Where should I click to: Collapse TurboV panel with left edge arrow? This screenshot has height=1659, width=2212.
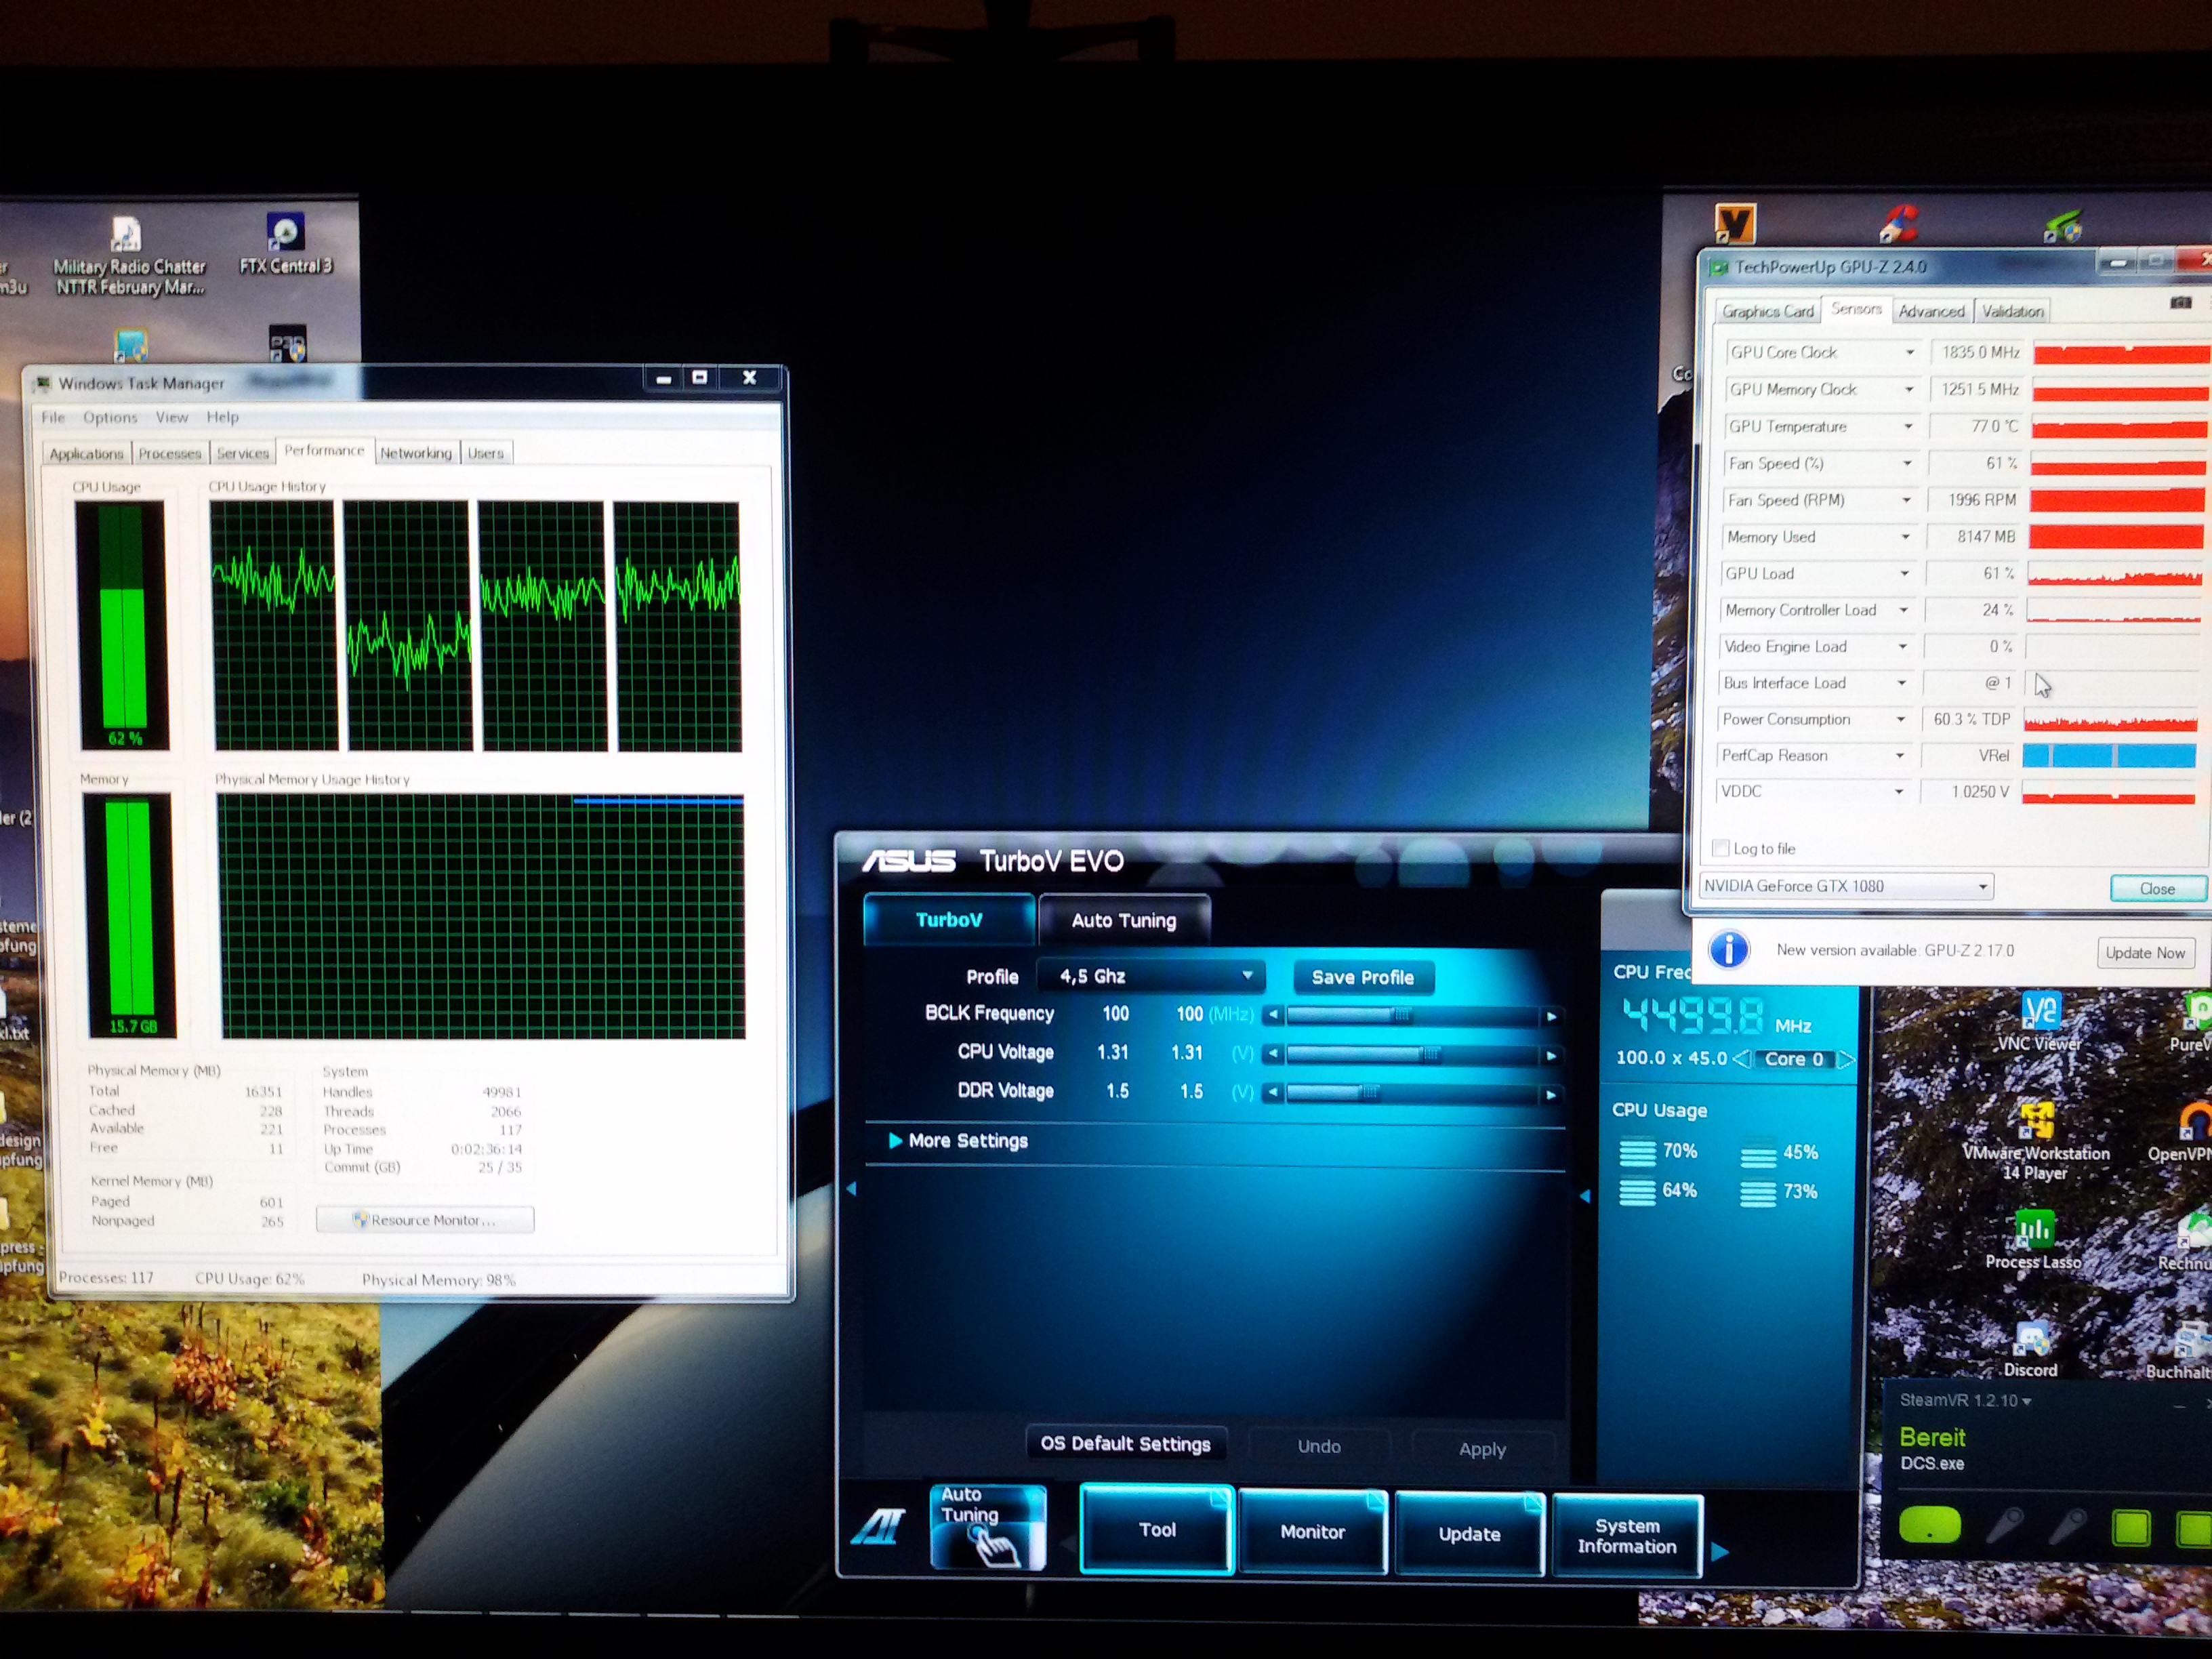tap(852, 1188)
